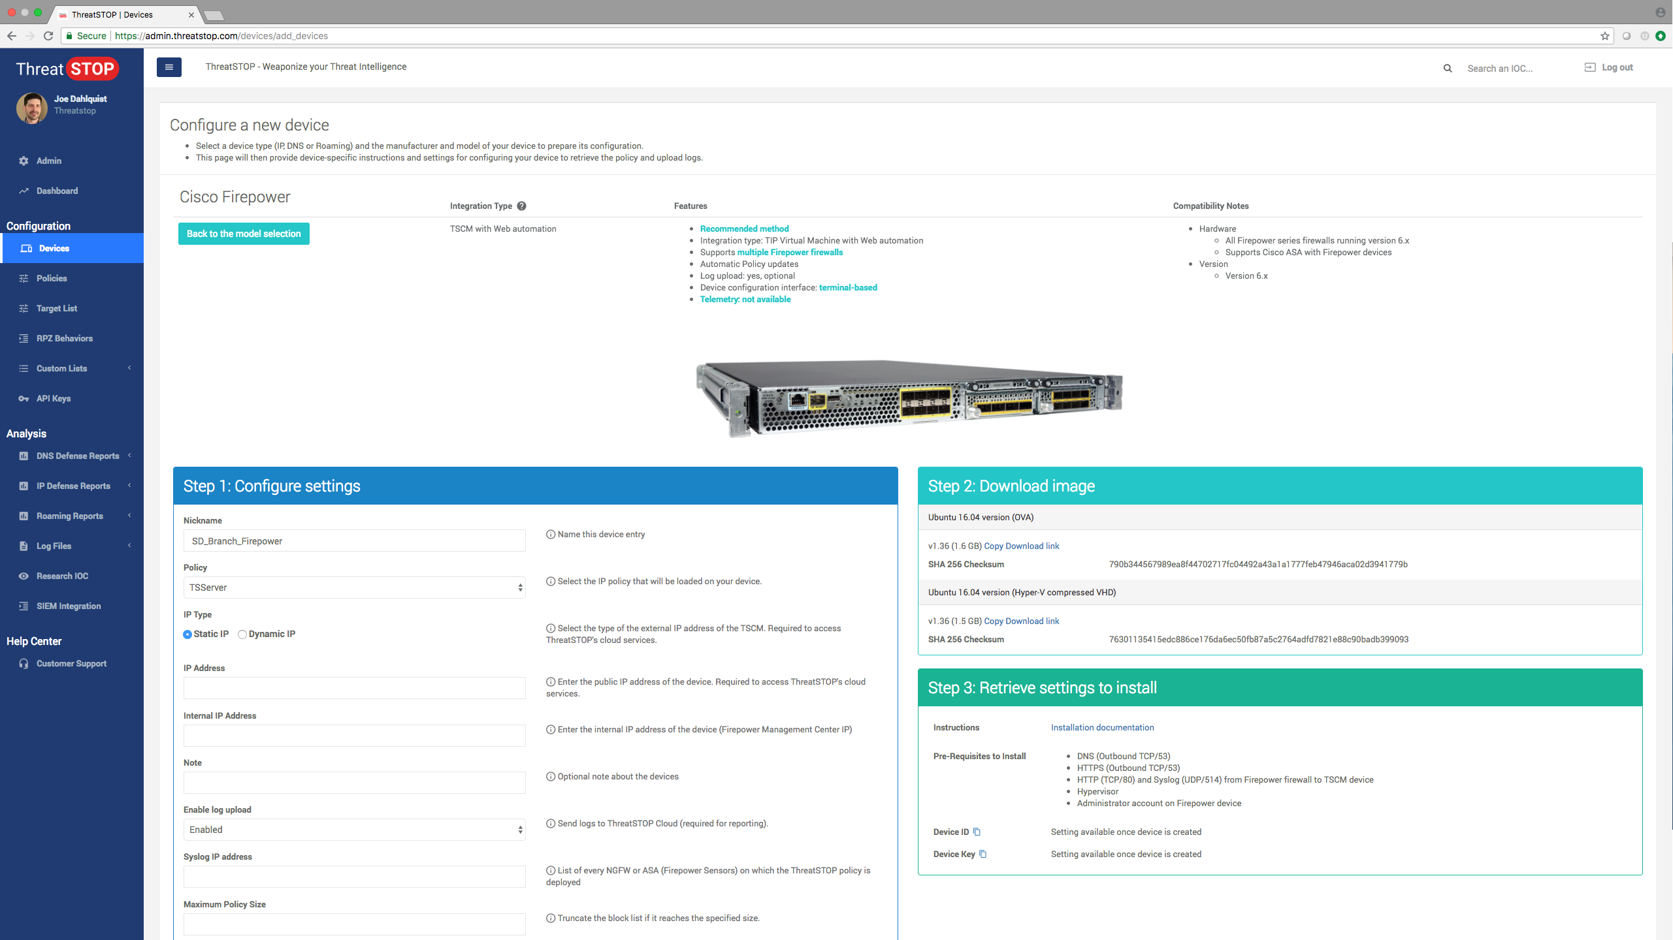
Task: Open the Devices page from the sidebar
Action: [54, 248]
